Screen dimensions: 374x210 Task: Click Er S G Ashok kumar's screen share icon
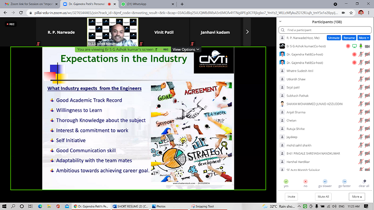[x=355, y=46]
